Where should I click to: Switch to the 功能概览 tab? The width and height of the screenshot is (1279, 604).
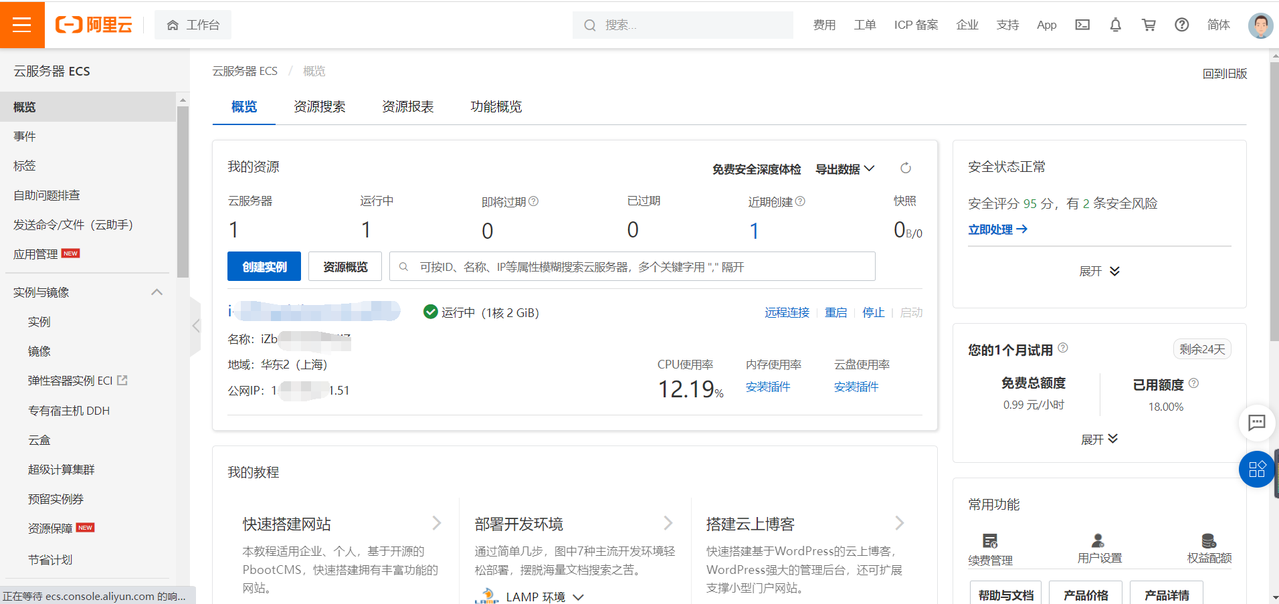point(496,107)
